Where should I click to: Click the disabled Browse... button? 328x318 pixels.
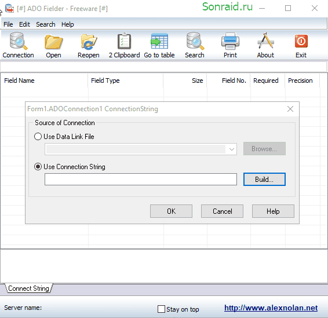(264, 149)
